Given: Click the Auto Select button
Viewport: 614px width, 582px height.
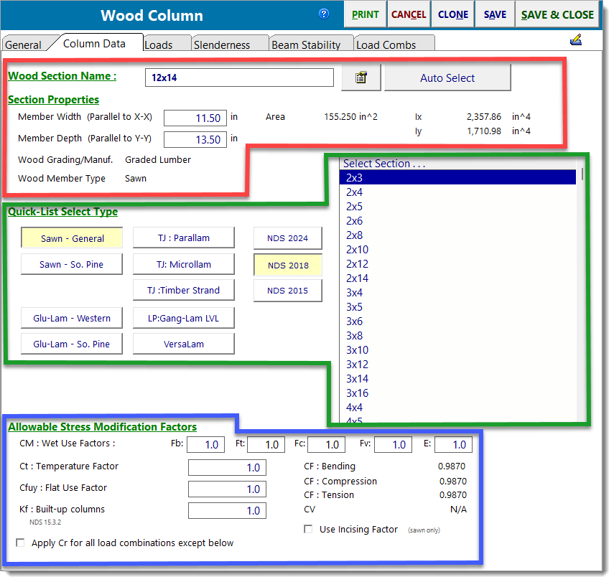Looking at the screenshot, I should click(x=447, y=77).
